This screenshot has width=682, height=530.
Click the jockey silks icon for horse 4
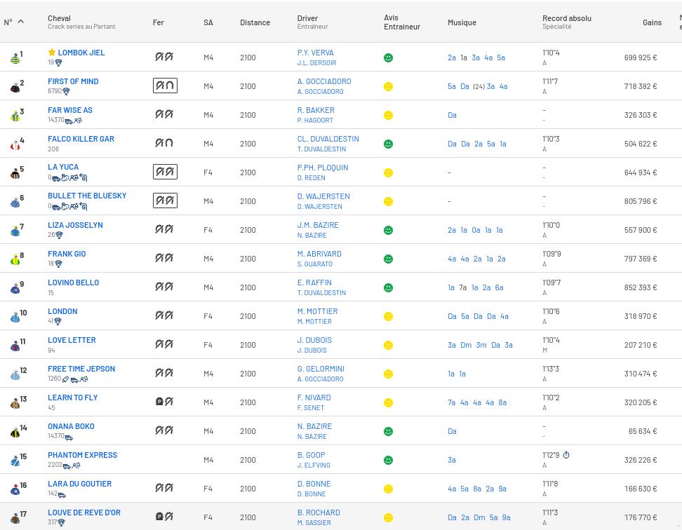(x=15, y=145)
